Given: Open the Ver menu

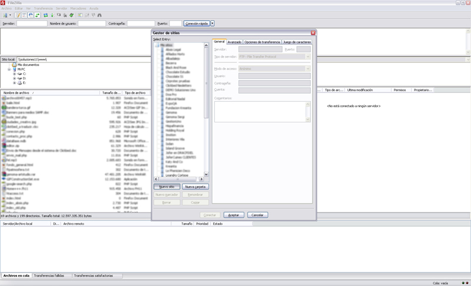Looking at the screenshot, I should pyautogui.click(x=28, y=8).
